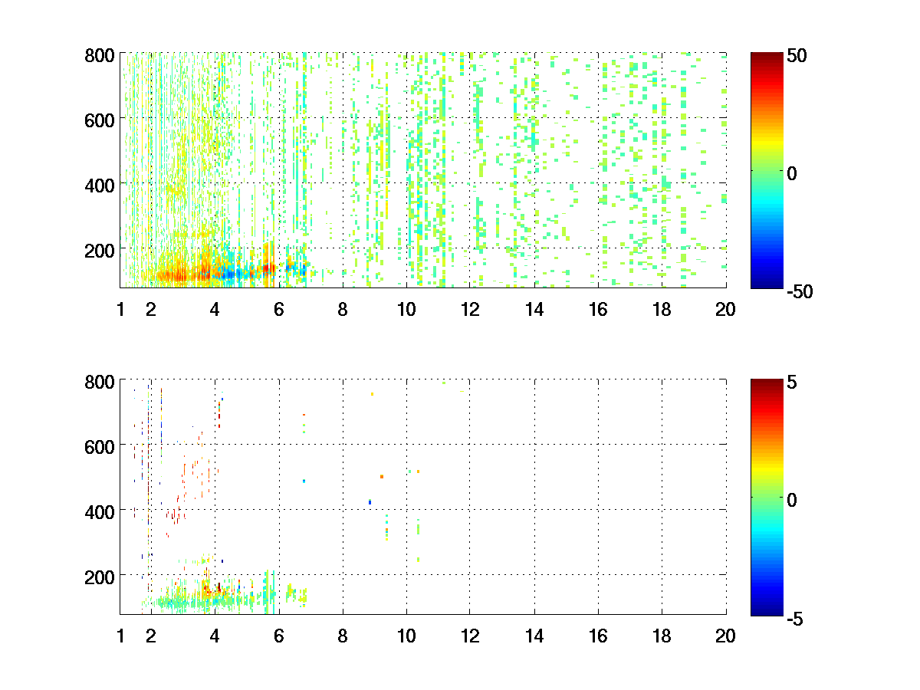Select the bottom heatmap plot area
Image resolution: width=920 pixels, height=690 pixels.
coord(422,496)
